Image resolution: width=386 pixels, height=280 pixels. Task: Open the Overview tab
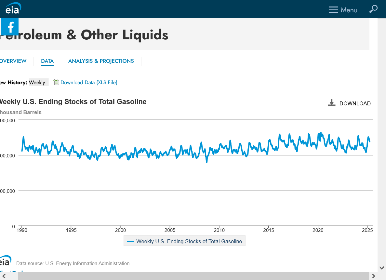click(13, 61)
